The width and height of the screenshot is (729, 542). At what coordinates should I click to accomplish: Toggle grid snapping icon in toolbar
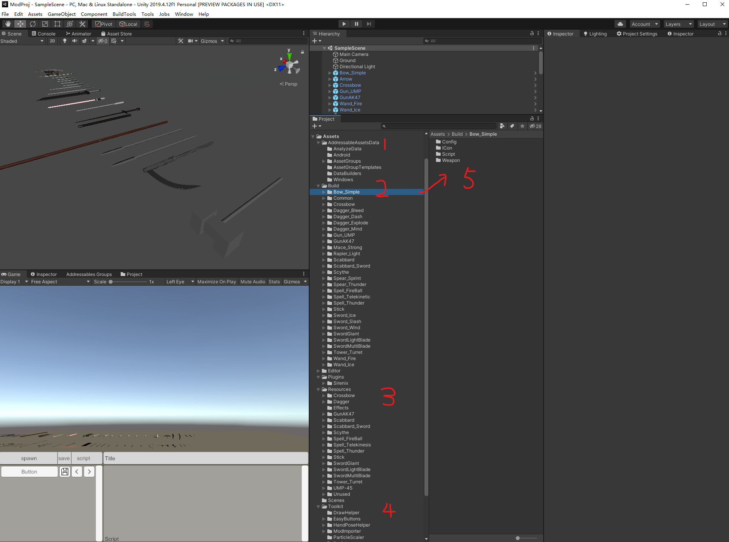point(147,24)
